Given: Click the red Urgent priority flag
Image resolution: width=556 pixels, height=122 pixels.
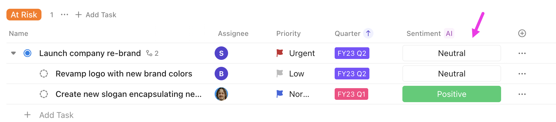Looking at the screenshot, I should 280,53.
